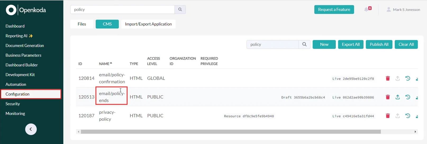Click Publish All button
Screen dimensions: 427x144
379,44
